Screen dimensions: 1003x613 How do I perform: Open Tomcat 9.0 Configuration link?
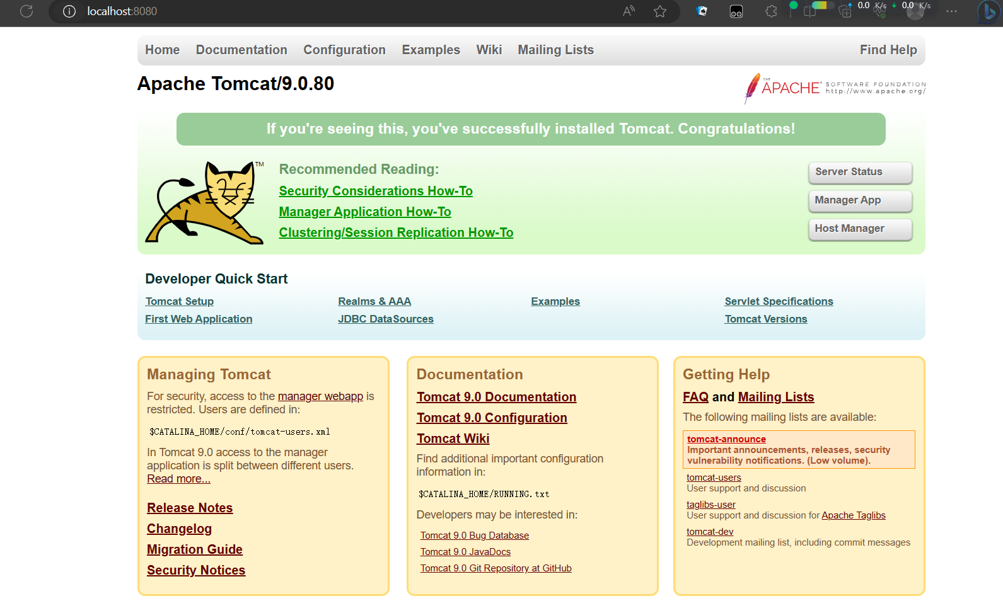click(492, 418)
